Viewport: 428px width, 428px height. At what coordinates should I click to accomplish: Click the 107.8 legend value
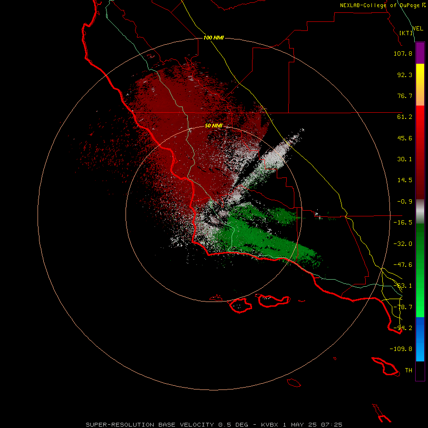click(x=403, y=53)
